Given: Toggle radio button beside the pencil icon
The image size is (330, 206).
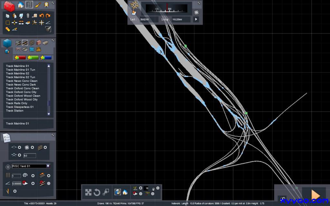Looking at the screenshot, I should tap(15, 191).
